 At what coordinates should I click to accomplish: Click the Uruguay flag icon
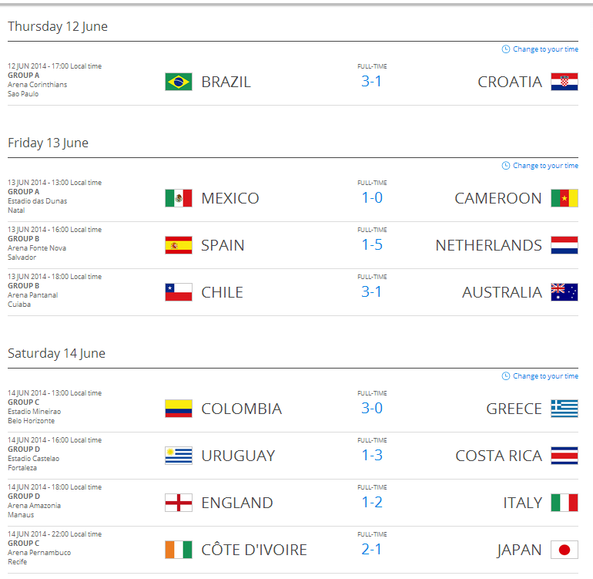click(179, 456)
